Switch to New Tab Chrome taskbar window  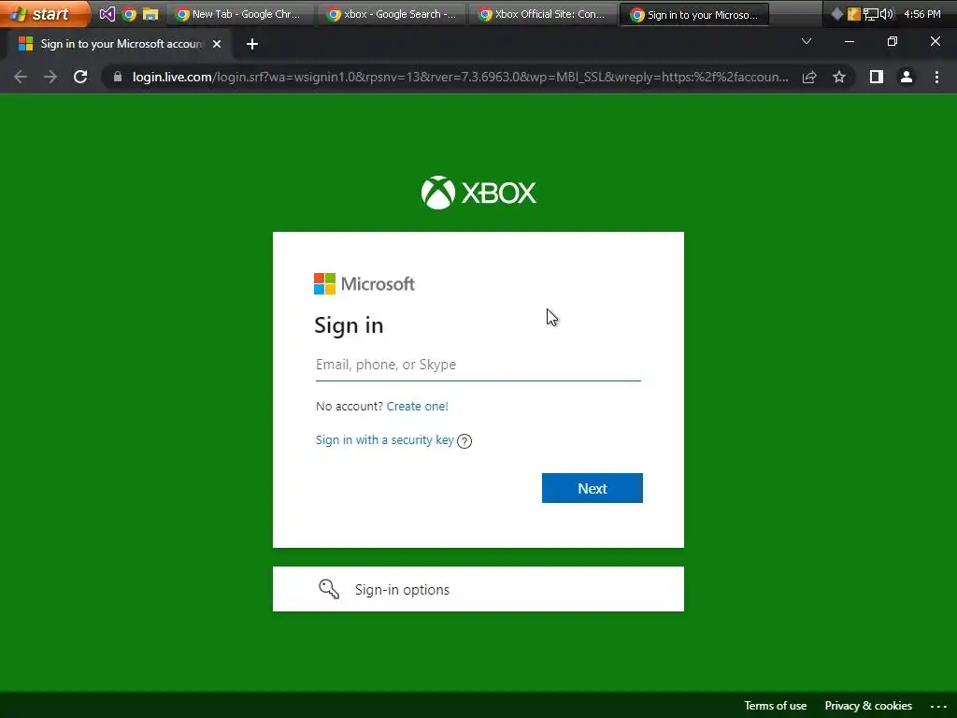(x=240, y=14)
